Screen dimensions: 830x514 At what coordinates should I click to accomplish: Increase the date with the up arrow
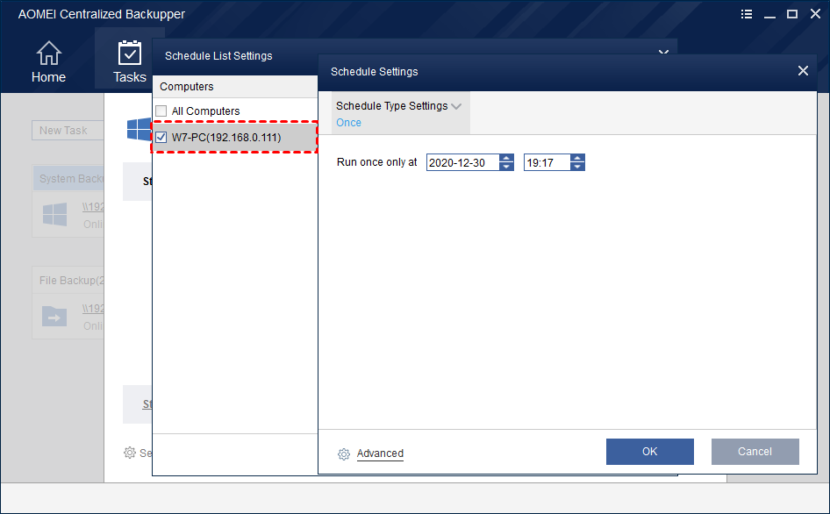coord(506,158)
